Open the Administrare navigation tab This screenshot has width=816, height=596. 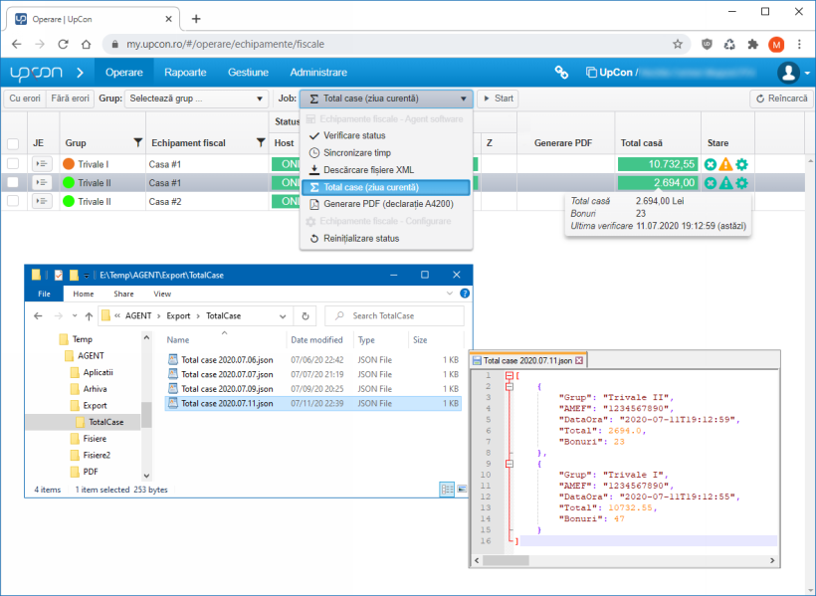click(x=318, y=73)
